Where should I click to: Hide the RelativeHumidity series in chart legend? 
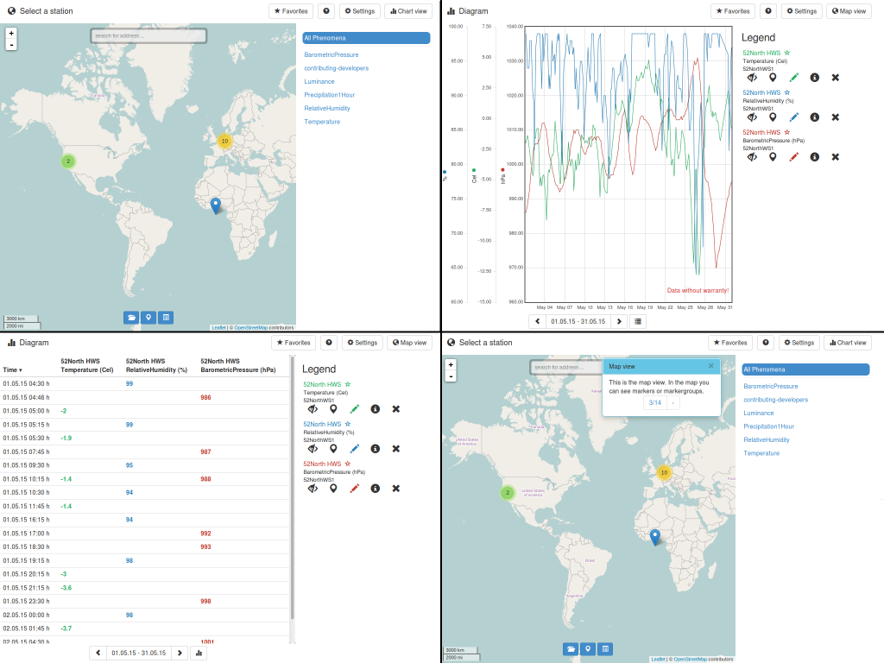click(x=752, y=117)
